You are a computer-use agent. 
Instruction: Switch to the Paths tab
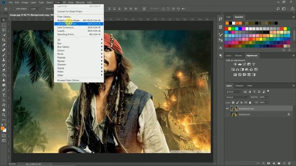click(x=250, y=86)
